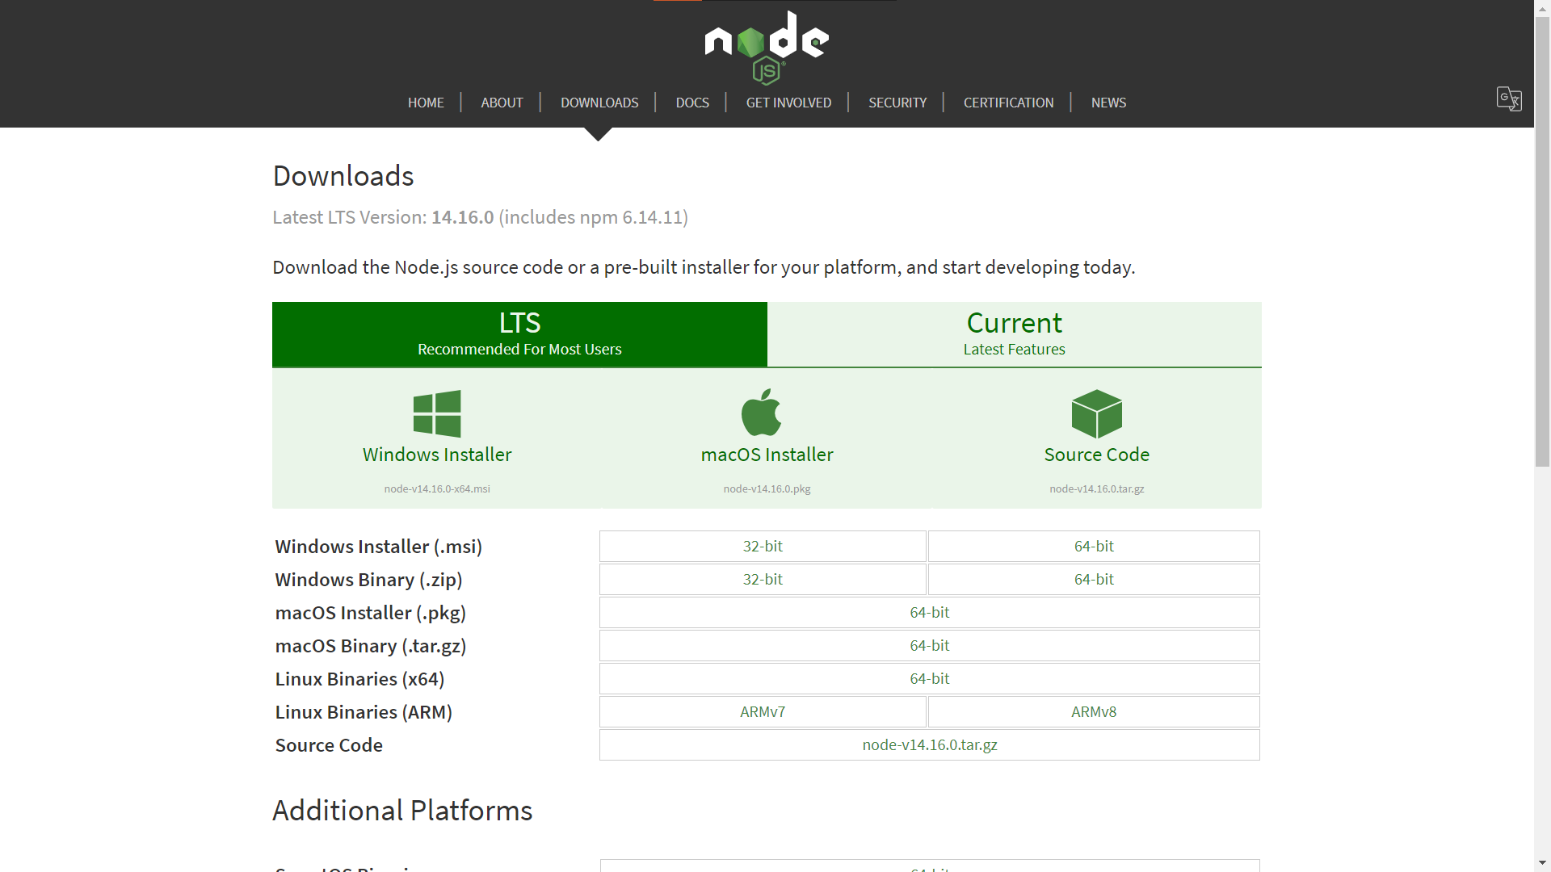Open the HOME menu item
The width and height of the screenshot is (1551, 872).
(426, 103)
